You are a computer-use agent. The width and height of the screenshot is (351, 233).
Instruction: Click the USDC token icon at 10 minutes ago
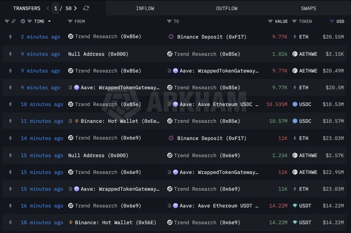[295, 104]
